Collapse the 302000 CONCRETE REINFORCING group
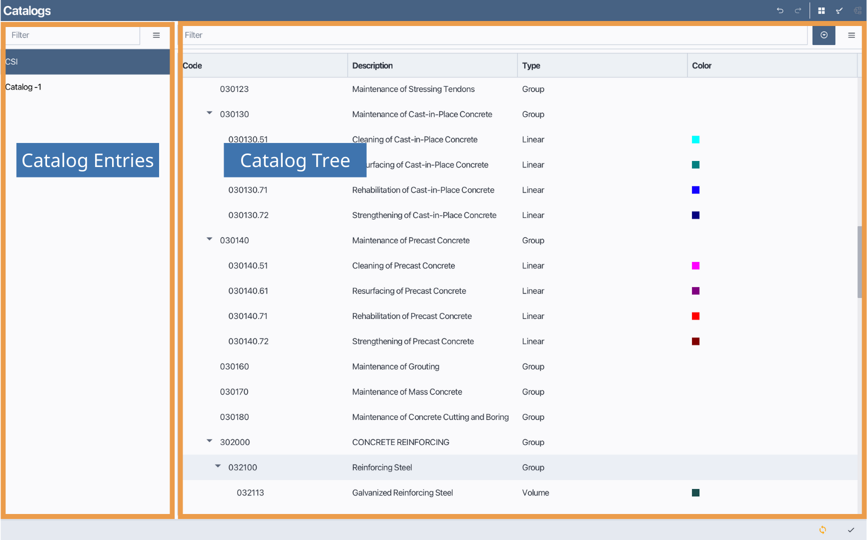This screenshot has width=867, height=540. pos(209,440)
